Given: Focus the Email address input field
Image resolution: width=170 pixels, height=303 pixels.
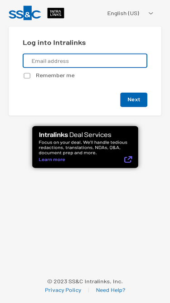Looking at the screenshot, I should 85,61.
